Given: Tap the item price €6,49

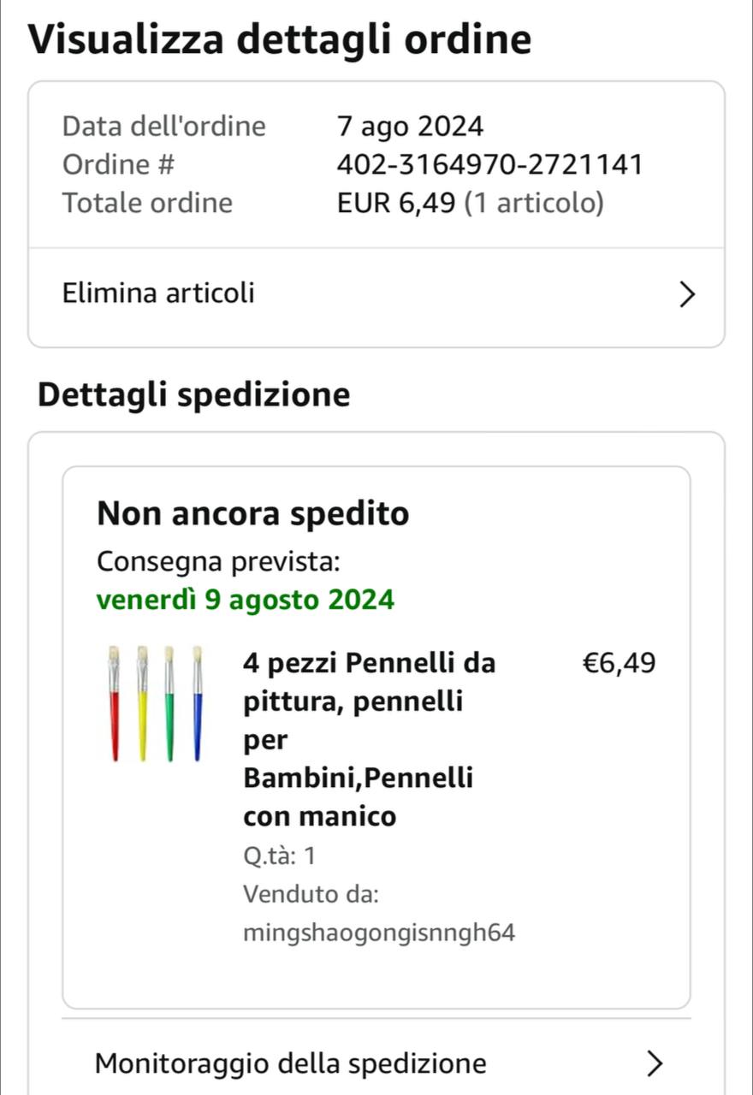Looking at the screenshot, I should (618, 663).
